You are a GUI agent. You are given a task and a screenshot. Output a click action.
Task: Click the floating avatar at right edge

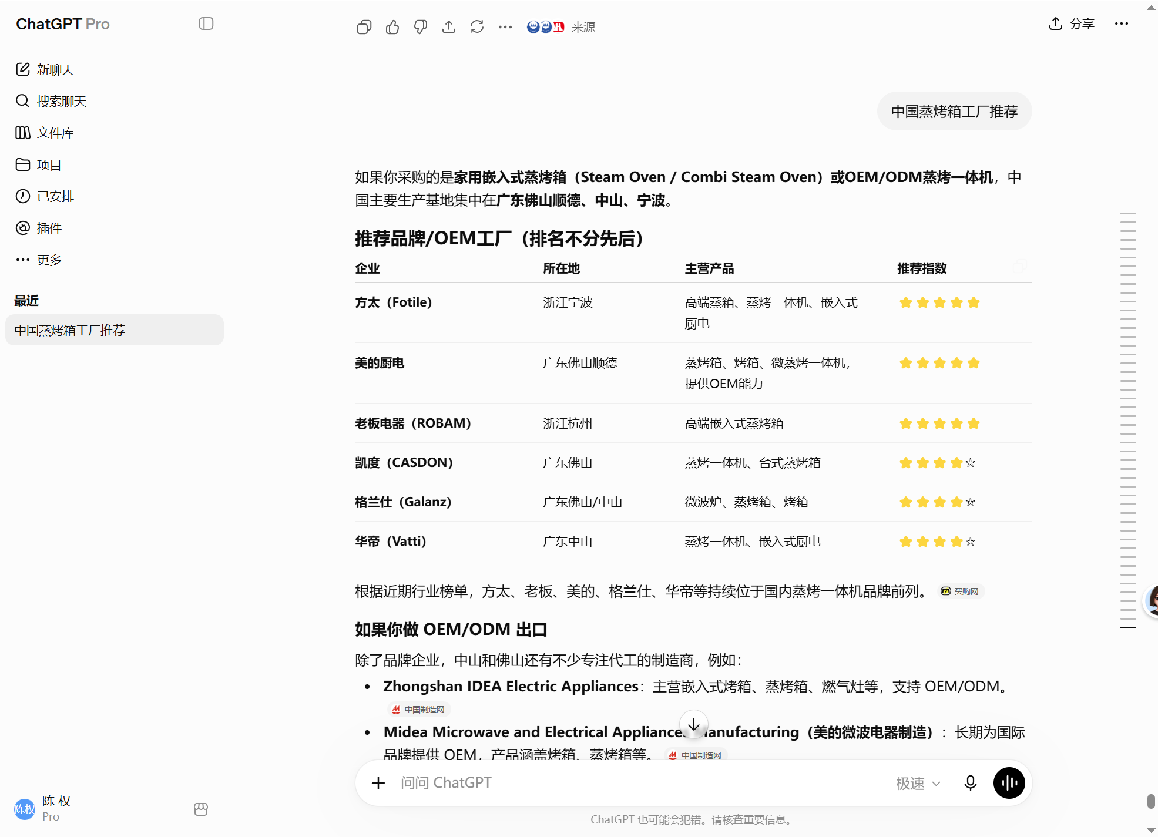click(x=1152, y=600)
